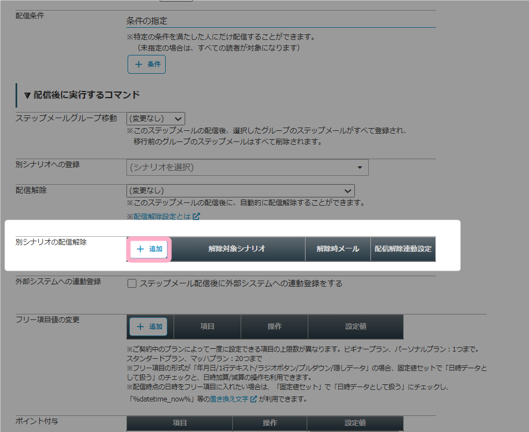529x432 pixels.
Task: Click external-link icon after 置き換え文字
Action: tap(253, 399)
